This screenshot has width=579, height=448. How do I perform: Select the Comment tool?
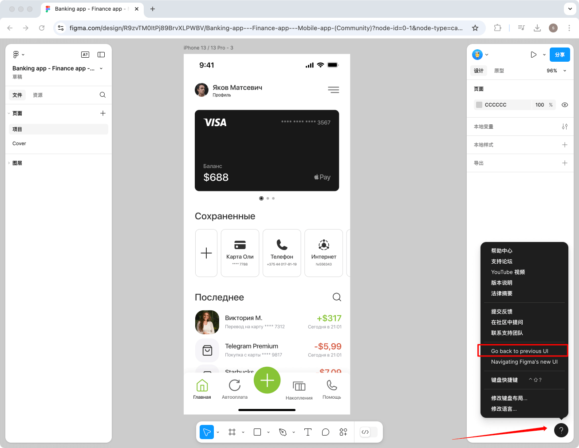tap(326, 432)
